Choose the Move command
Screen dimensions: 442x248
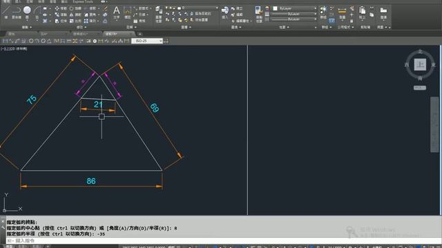(61, 8)
